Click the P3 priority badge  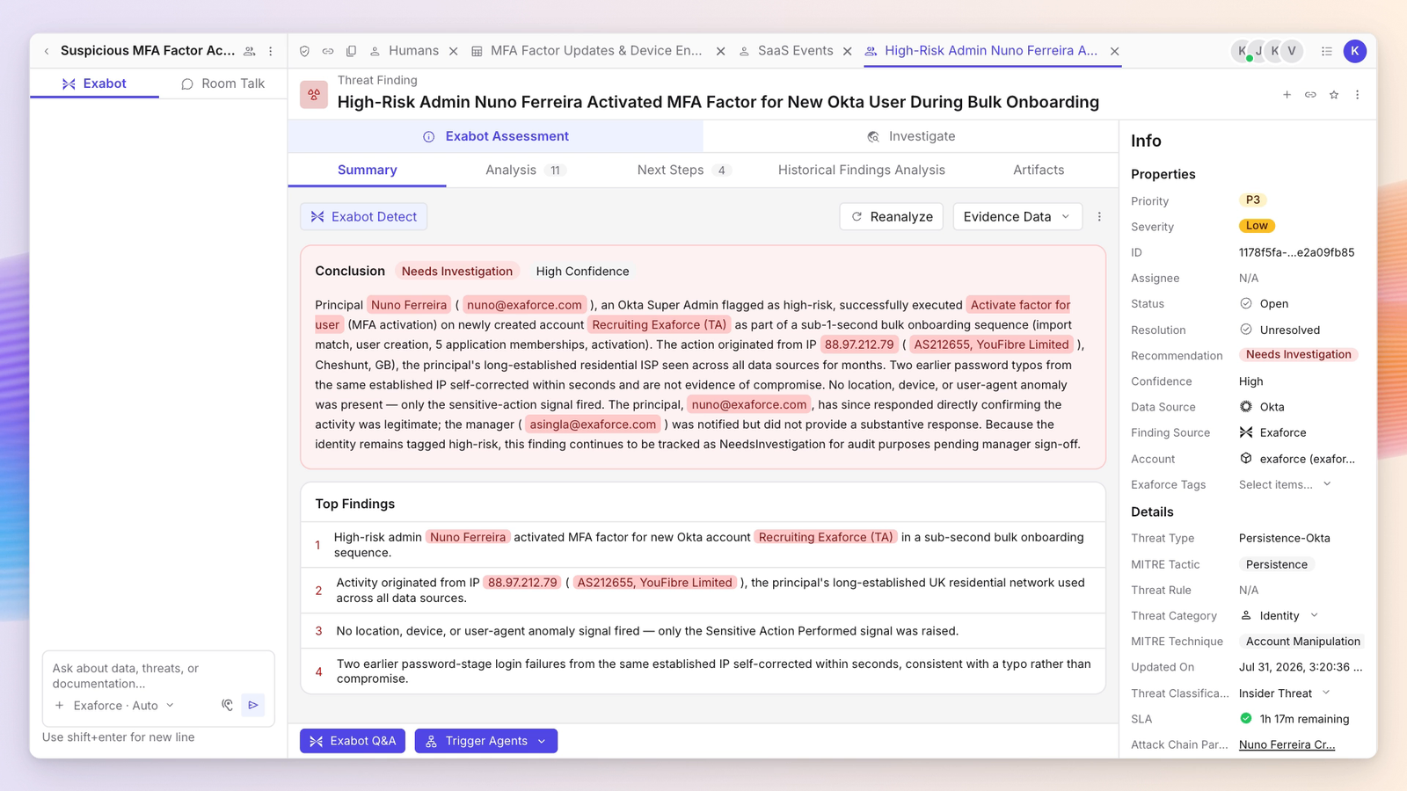(1253, 200)
